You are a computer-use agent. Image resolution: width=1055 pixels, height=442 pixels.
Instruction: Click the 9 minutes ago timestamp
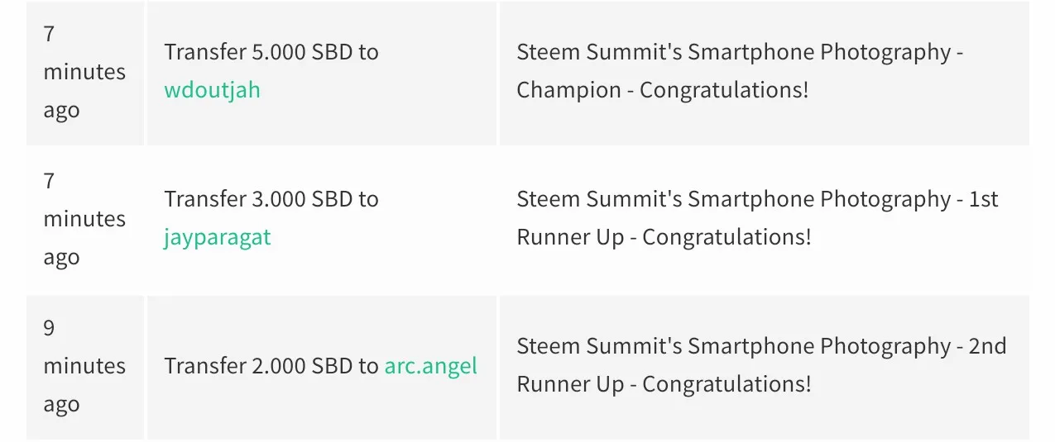click(84, 365)
